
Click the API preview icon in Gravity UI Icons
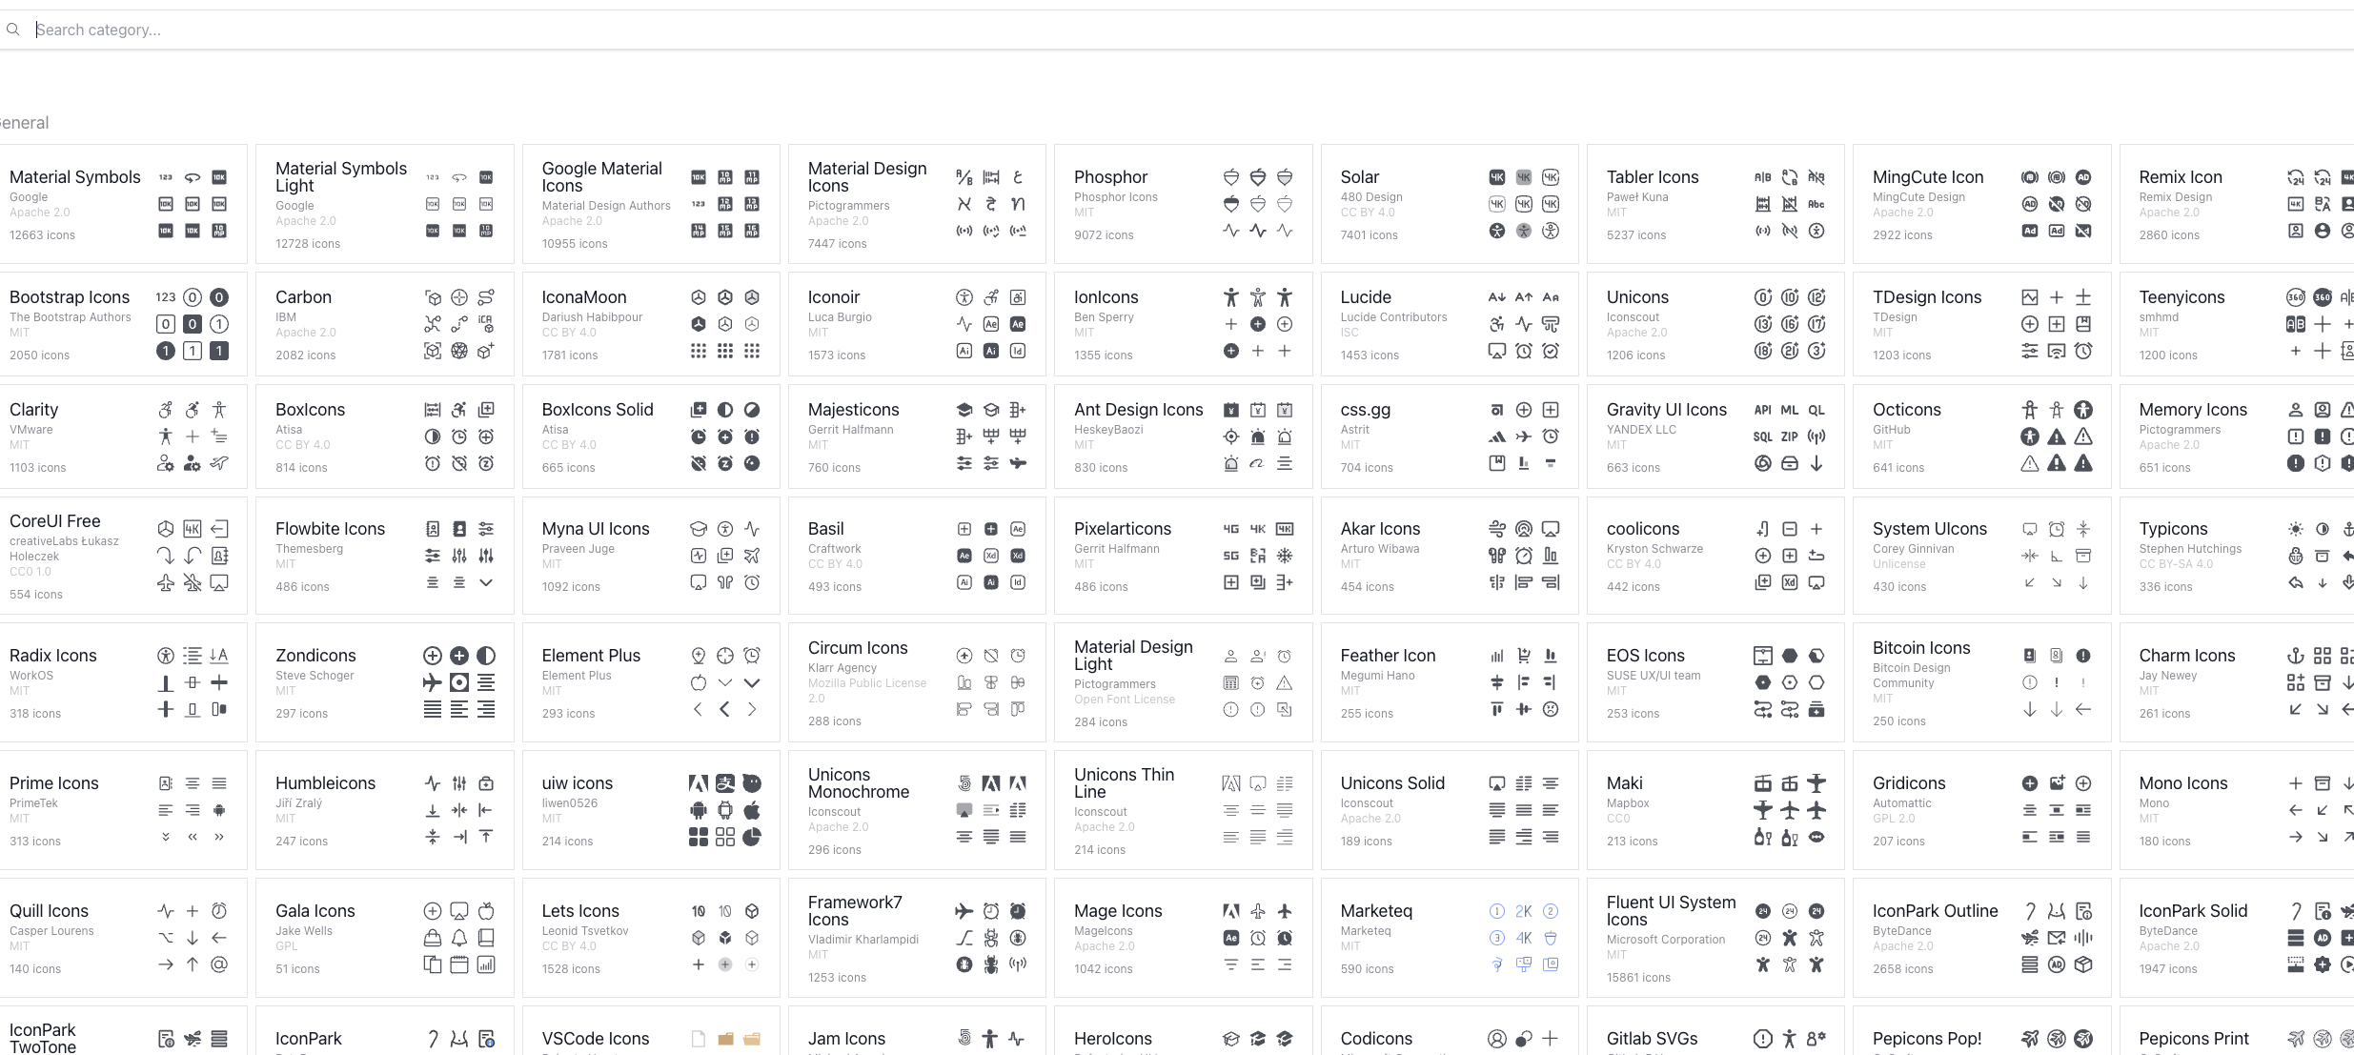pyautogui.click(x=1763, y=410)
